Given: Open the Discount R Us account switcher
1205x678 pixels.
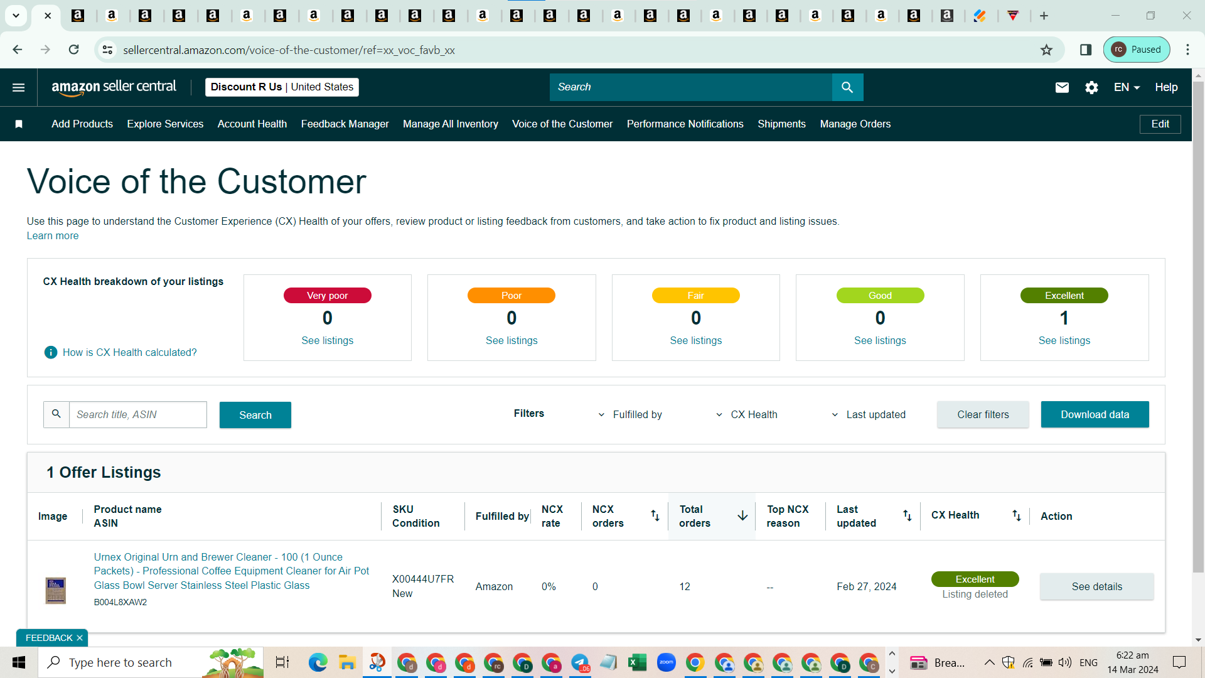Looking at the screenshot, I should (x=282, y=87).
